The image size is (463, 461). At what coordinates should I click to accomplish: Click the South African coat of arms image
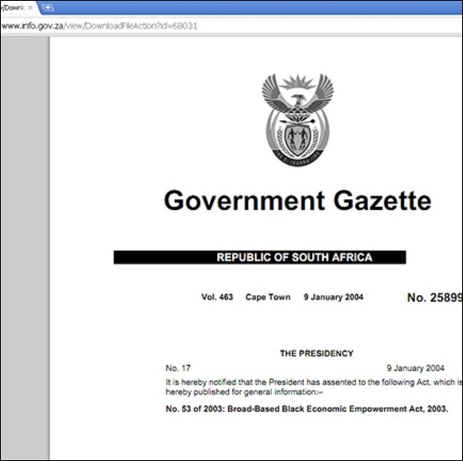pos(298,120)
